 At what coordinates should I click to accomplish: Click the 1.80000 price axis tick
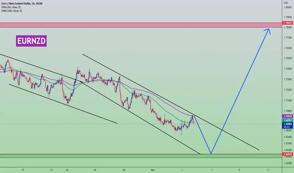tap(288, 7)
